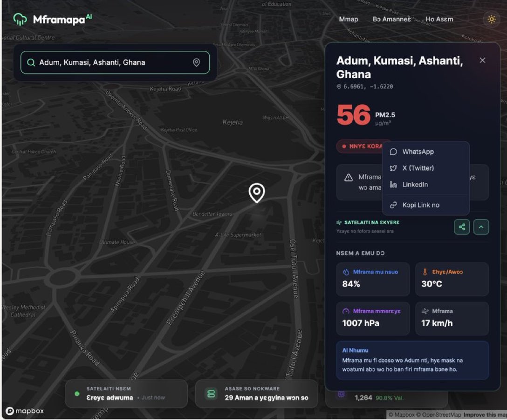507x420 pixels.
Task: Click the small pin icon beside coordinates
Action: 339,87
